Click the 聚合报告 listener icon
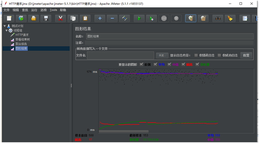 (12, 44)
